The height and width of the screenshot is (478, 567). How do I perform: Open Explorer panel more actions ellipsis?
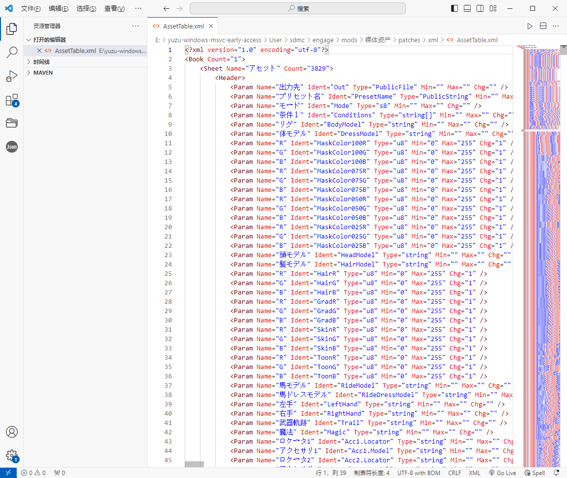point(136,26)
